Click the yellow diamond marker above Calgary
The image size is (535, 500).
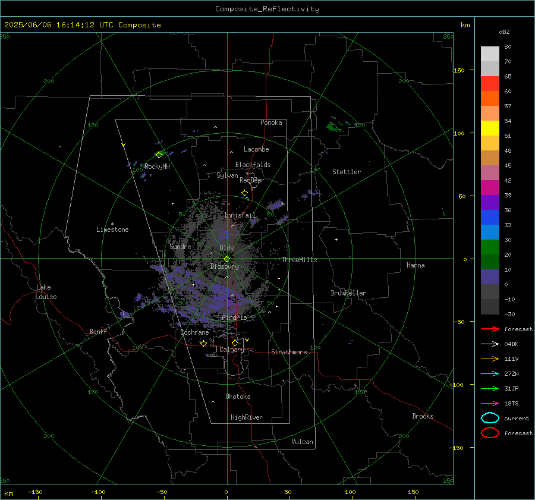coord(235,342)
